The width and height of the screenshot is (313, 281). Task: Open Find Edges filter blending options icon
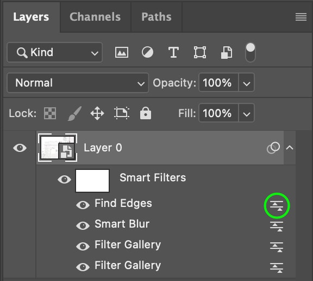point(277,206)
